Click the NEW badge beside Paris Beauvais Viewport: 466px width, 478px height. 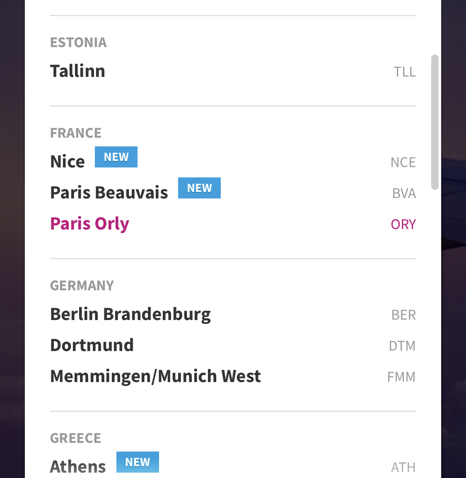click(x=199, y=188)
